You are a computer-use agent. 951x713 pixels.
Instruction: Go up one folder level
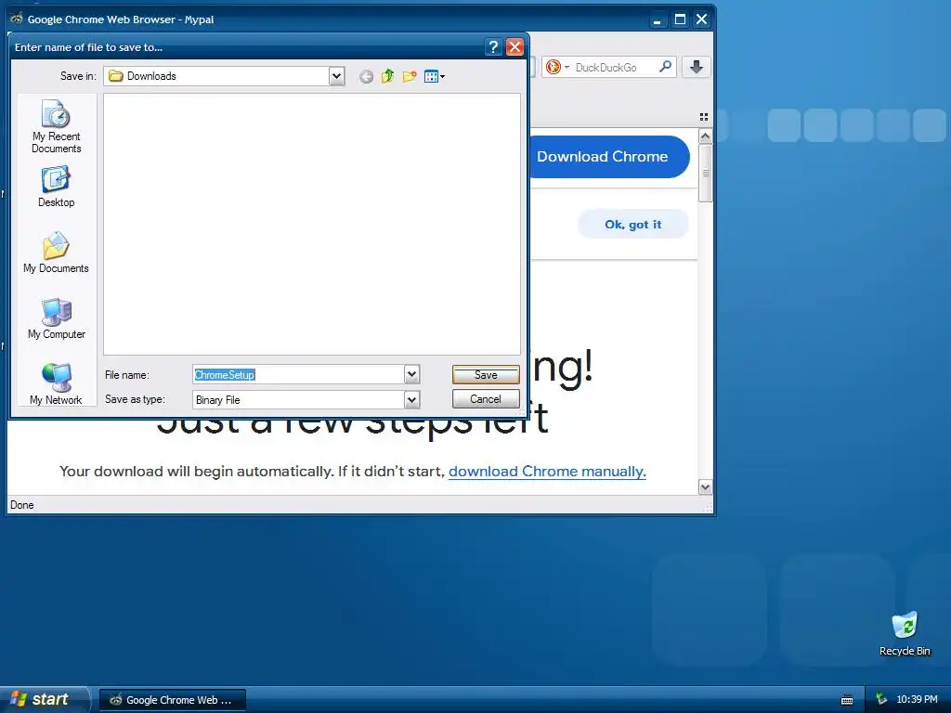pyautogui.click(x=387, y=76)
